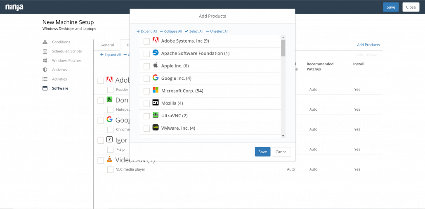
Task: Click Select All in the dialog
Action: pyautogui.click(x=194, y=31)
